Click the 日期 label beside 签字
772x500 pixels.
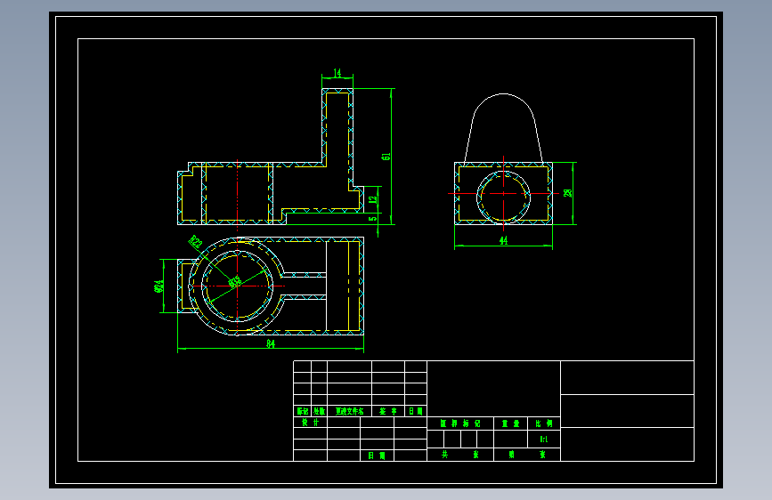tap(416, 411)
